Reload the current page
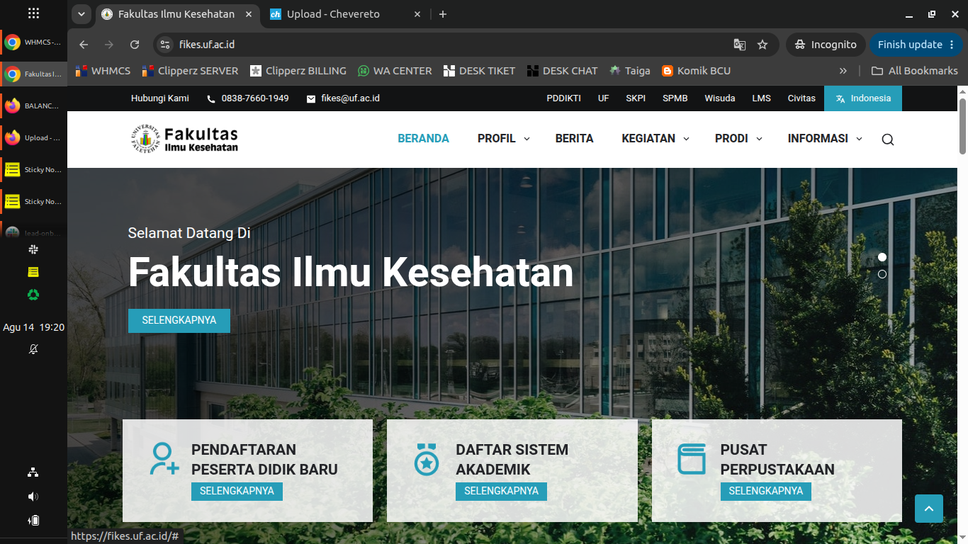This screenshot has height=544, width=968. pyautogui.click(x=135, y=45)
